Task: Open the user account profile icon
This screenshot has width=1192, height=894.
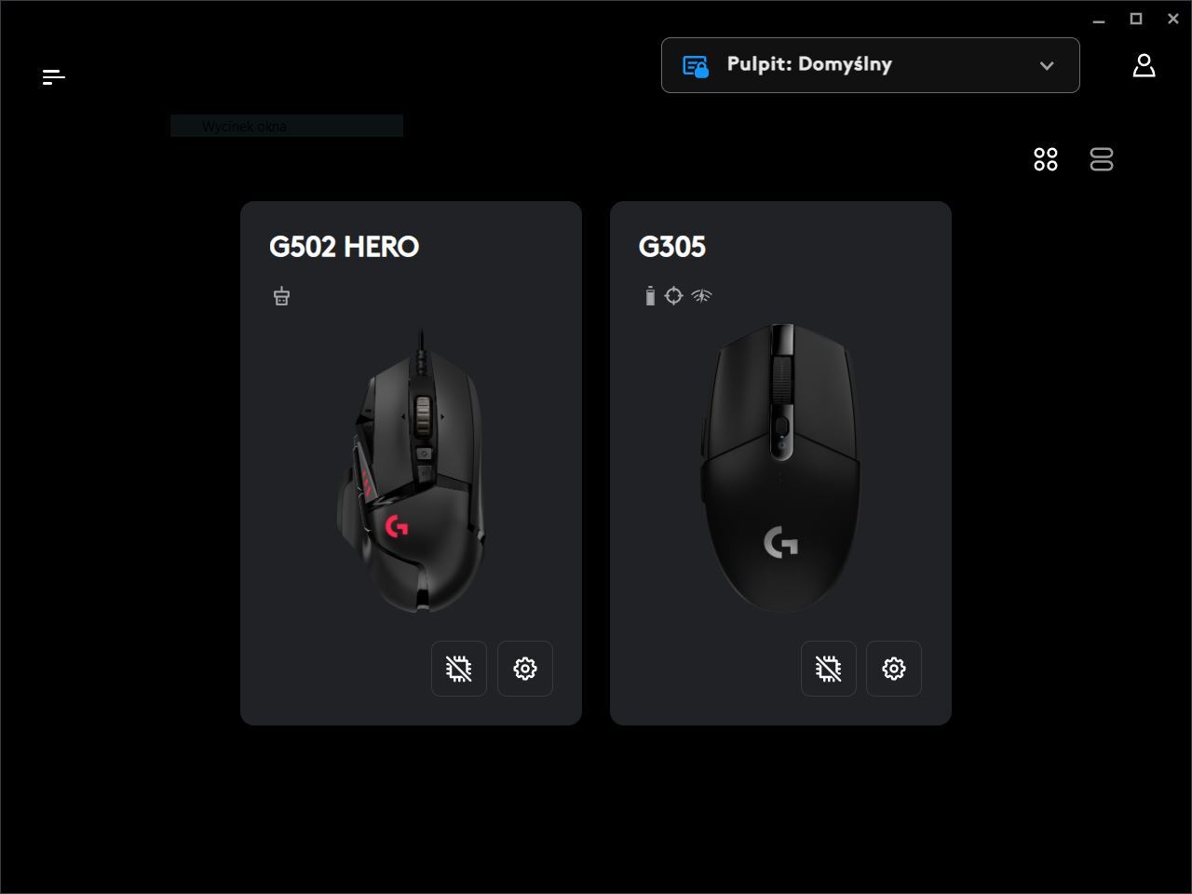Action: coord(1144,65)
